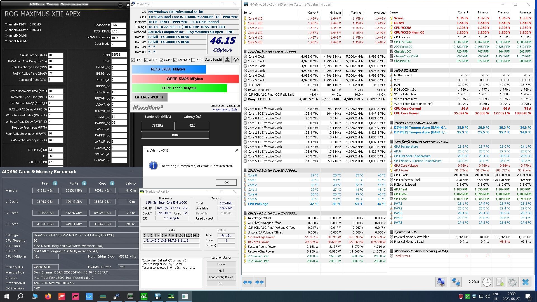Open HWiNFO sensor settings gear icon
Image resolution: width=537 pixels, height=302 pixels.
pos(512,282)
